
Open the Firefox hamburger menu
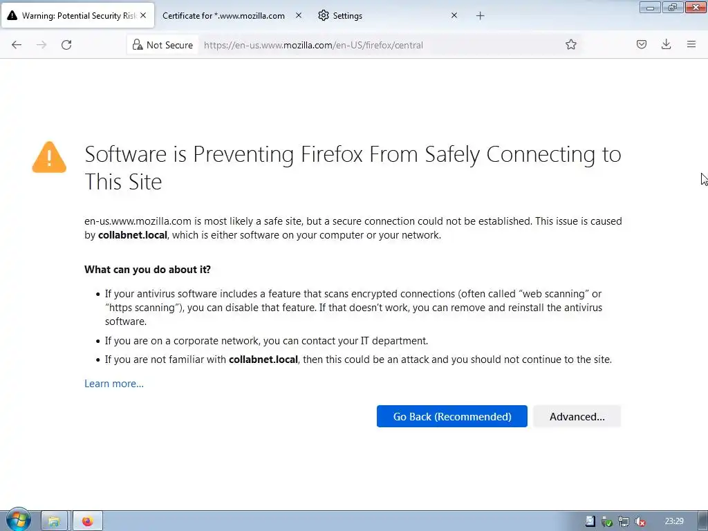tap(691, 44)
